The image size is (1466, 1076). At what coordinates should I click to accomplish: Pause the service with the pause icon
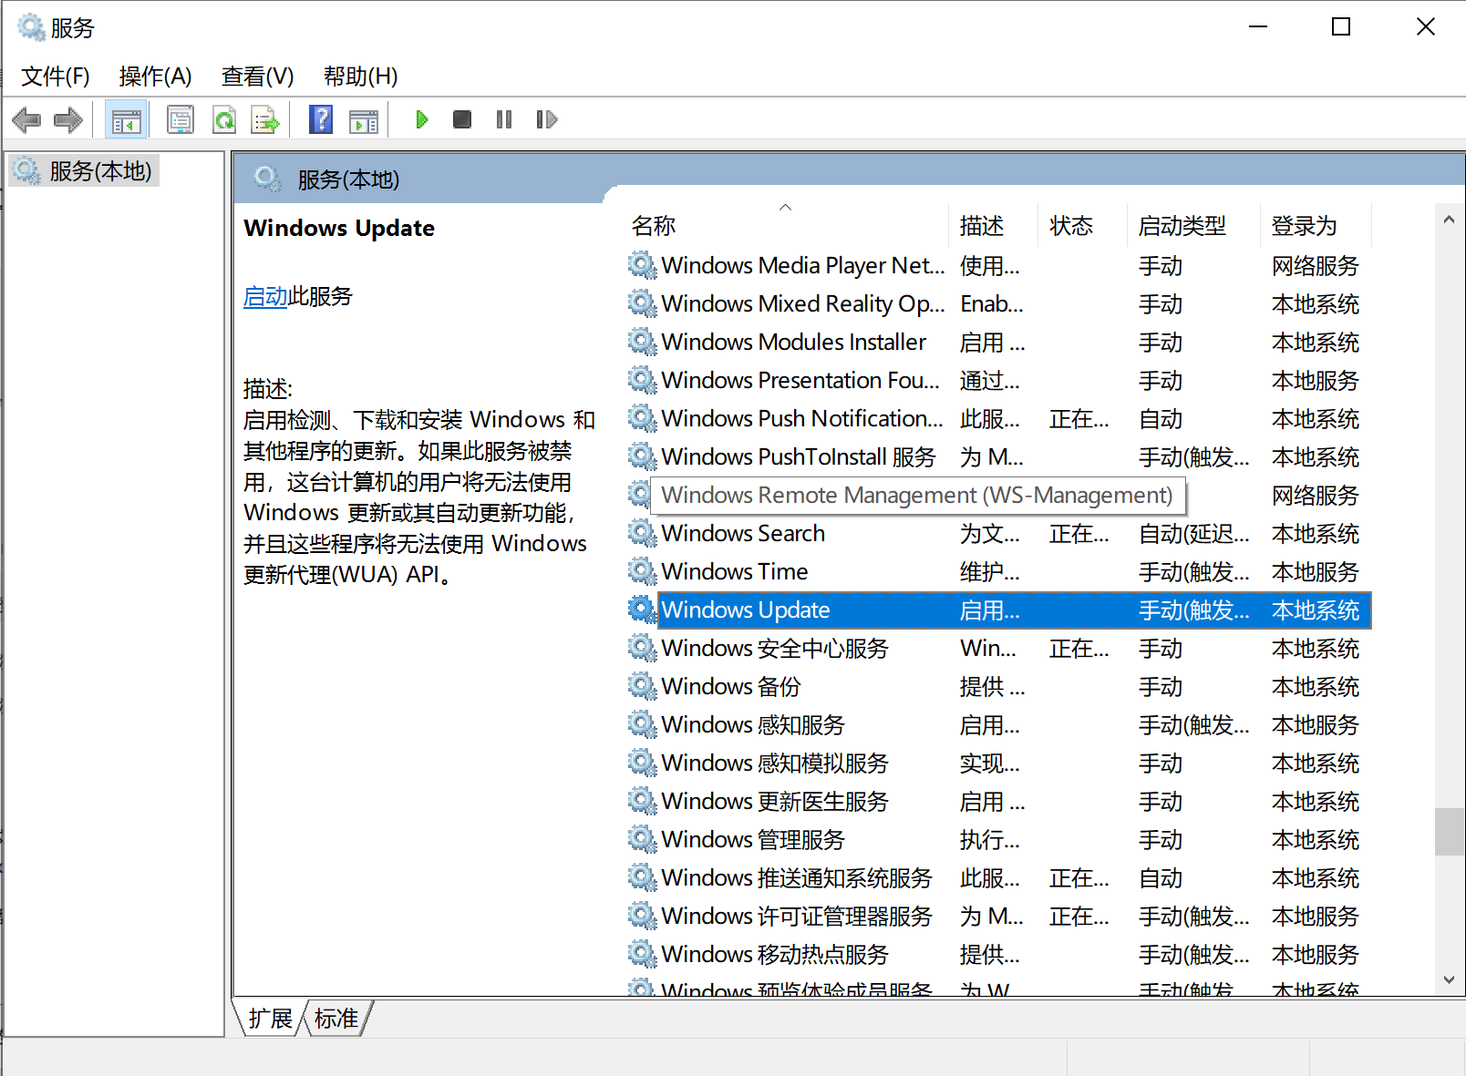click(x=504, y=119)
